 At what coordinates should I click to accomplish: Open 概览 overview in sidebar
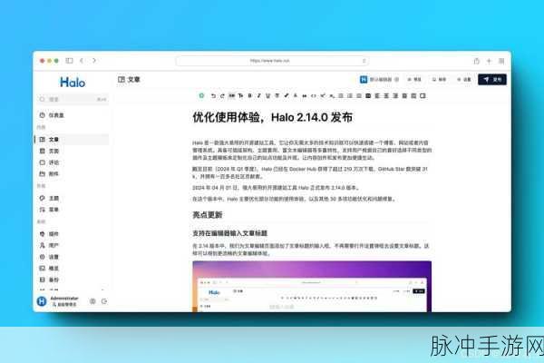click(x=73, y=269)
